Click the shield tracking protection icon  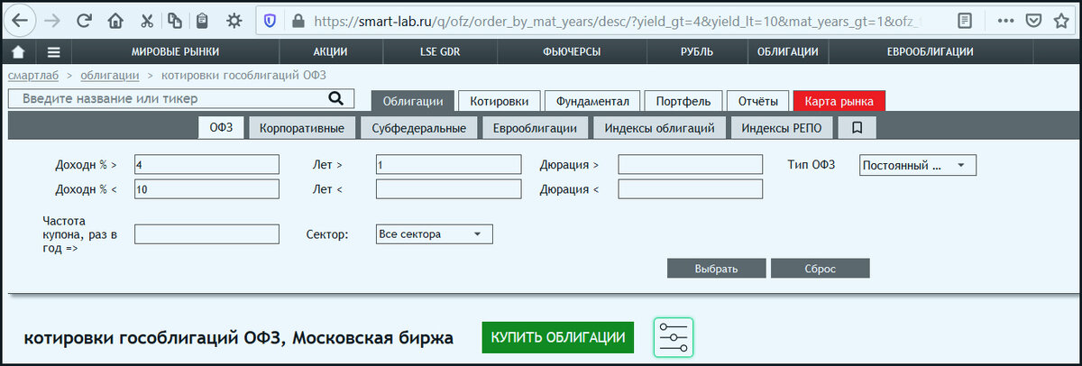[270, 20]
